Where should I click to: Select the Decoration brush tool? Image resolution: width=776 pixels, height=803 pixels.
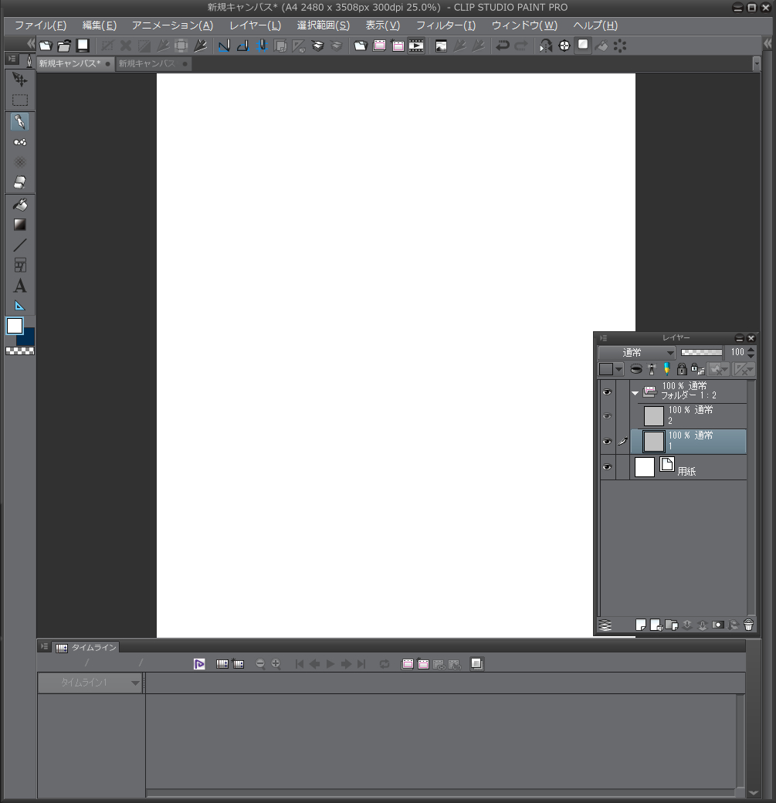(x=20, y=142)
